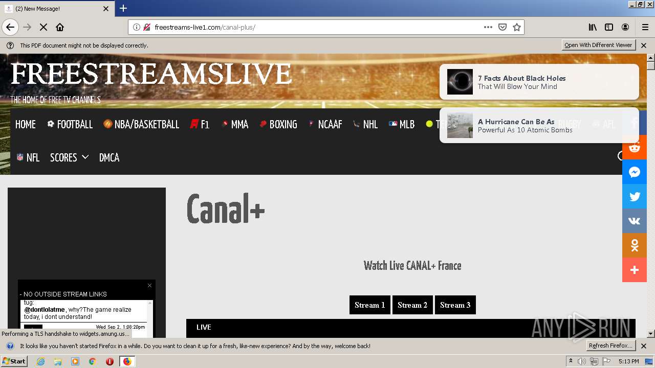Click the Refresh Firefox button
Image resolution: width=655 pixels, height=368 pixels.
pos(611,346)
